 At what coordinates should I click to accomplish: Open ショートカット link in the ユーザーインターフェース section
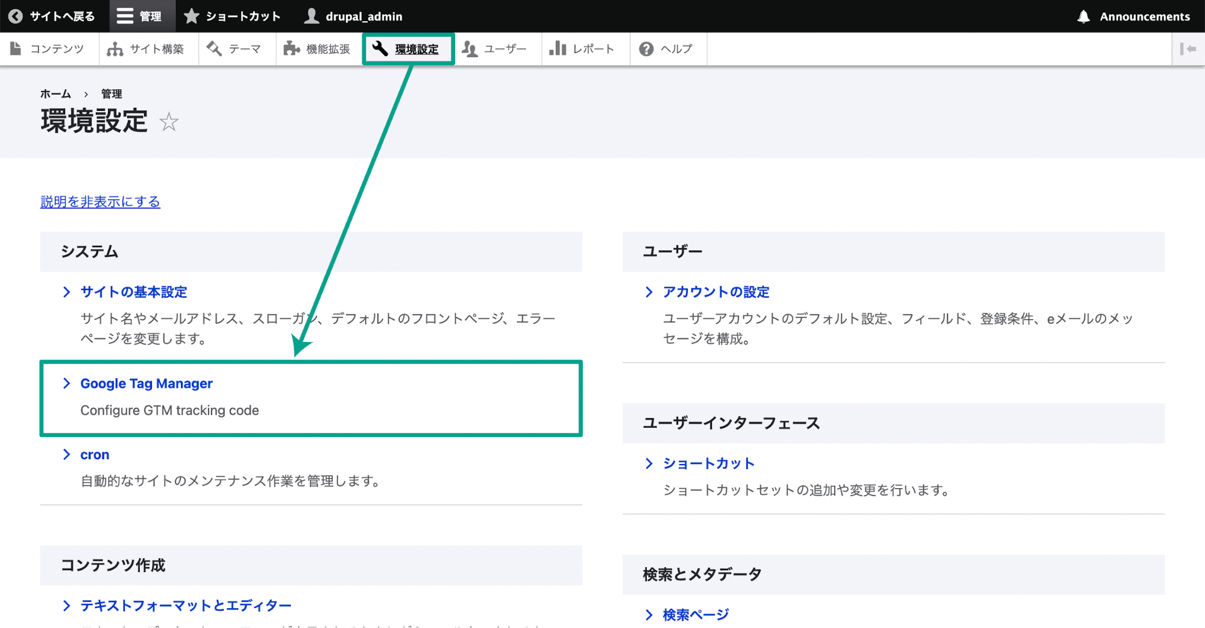pyautogui.click(x=709, y=463)
